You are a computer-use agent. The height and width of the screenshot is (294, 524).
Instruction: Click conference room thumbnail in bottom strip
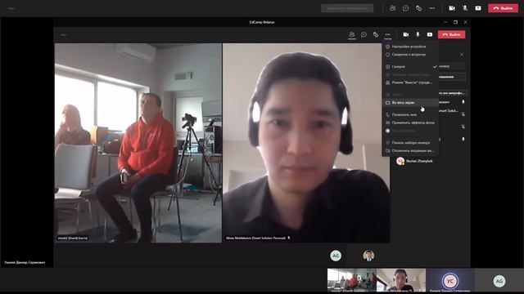tap(351, 280)
